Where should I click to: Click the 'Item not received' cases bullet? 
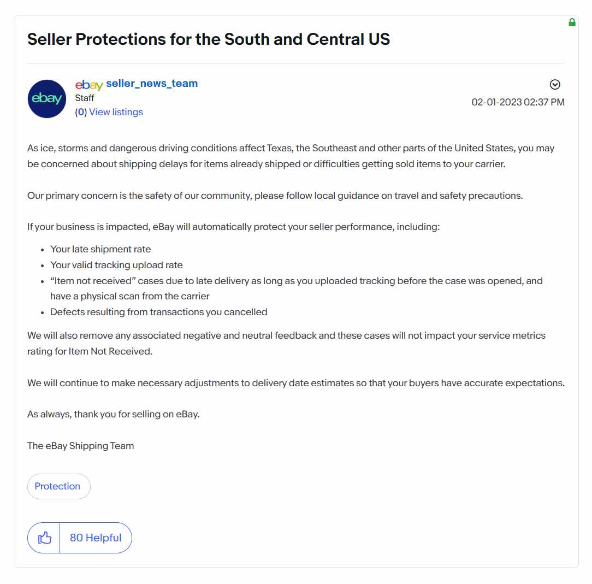297,288
